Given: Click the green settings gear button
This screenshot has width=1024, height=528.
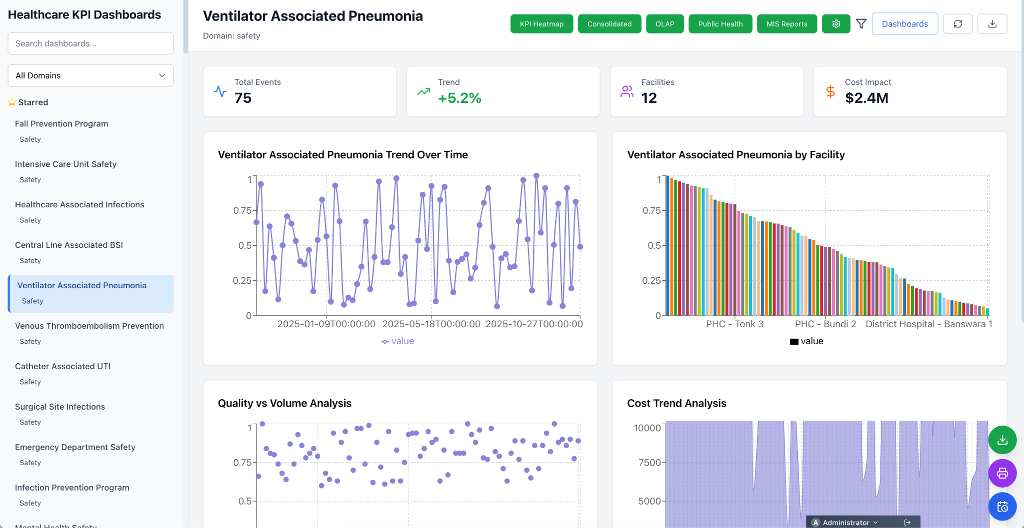Looking at the screenshot, I should coord(836,24).
